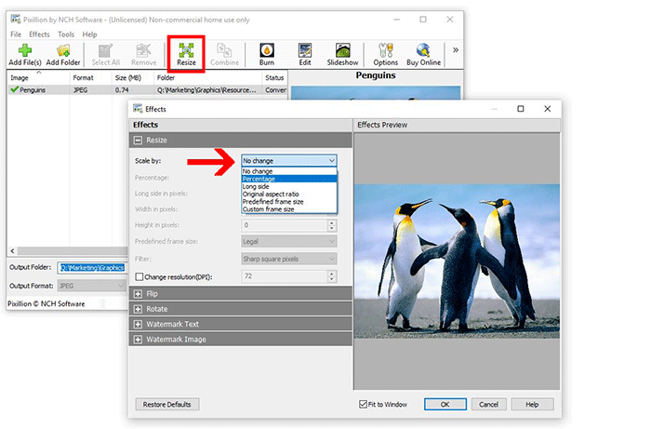This screenshot has height=429, width=651.
Task: Confirm with the OK button
Action: (x=445, y=405)
